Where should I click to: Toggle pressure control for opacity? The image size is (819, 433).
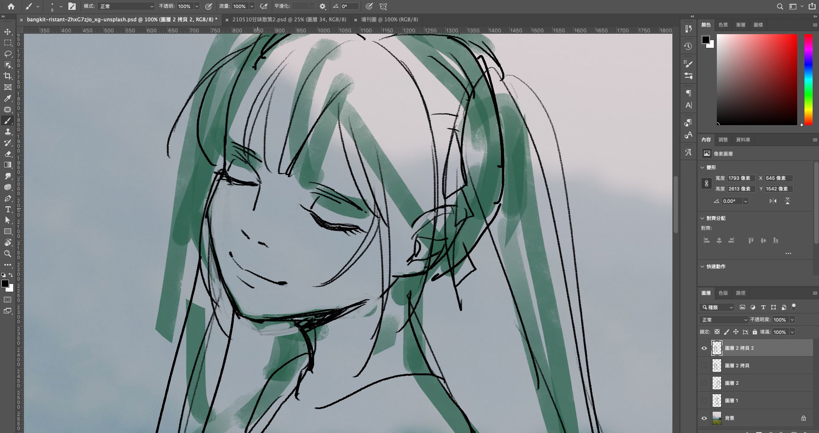[209, 6]
